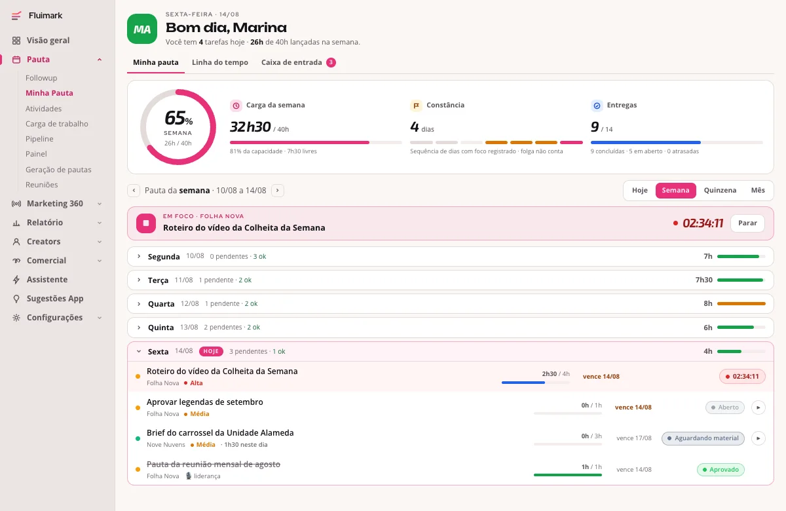Open Caixa de entrada tab

[x=299, y=63]
